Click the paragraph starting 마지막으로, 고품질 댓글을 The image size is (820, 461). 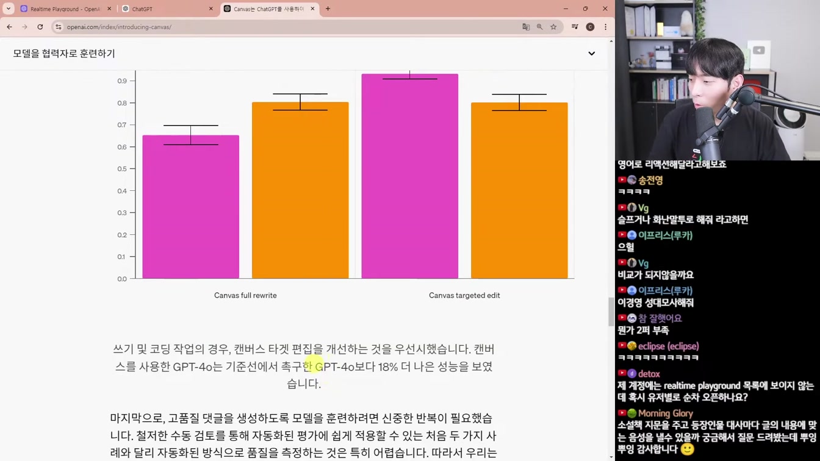tap(304, 435)
